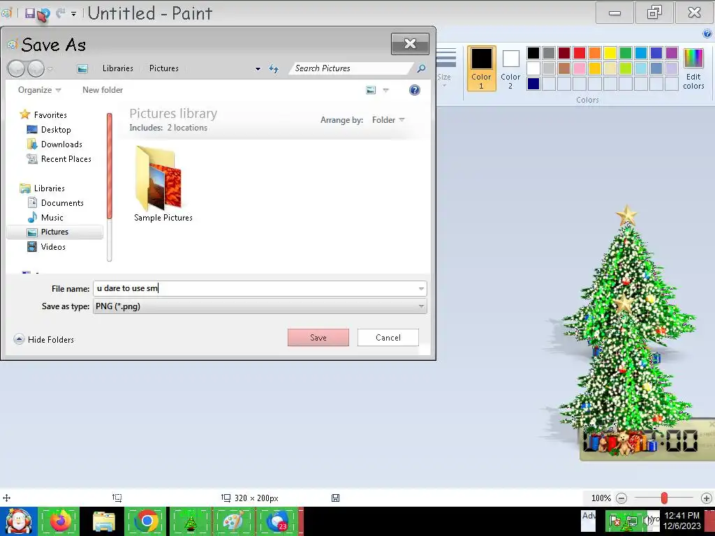This screenshot has width=715, height=536.
Task: Pick the black color swatch in the palette
Action: click(533, 53)
